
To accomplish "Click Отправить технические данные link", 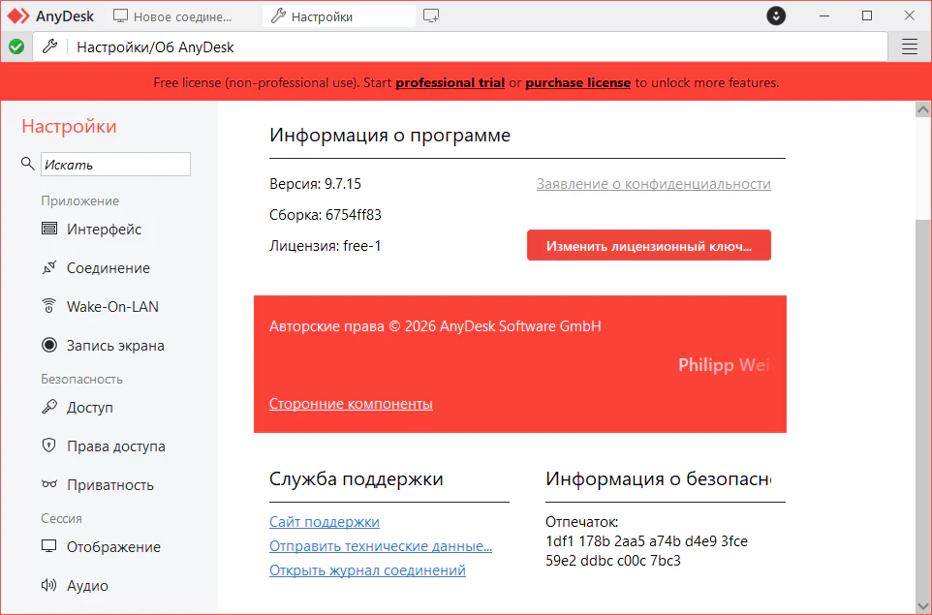I will point(381,546).
